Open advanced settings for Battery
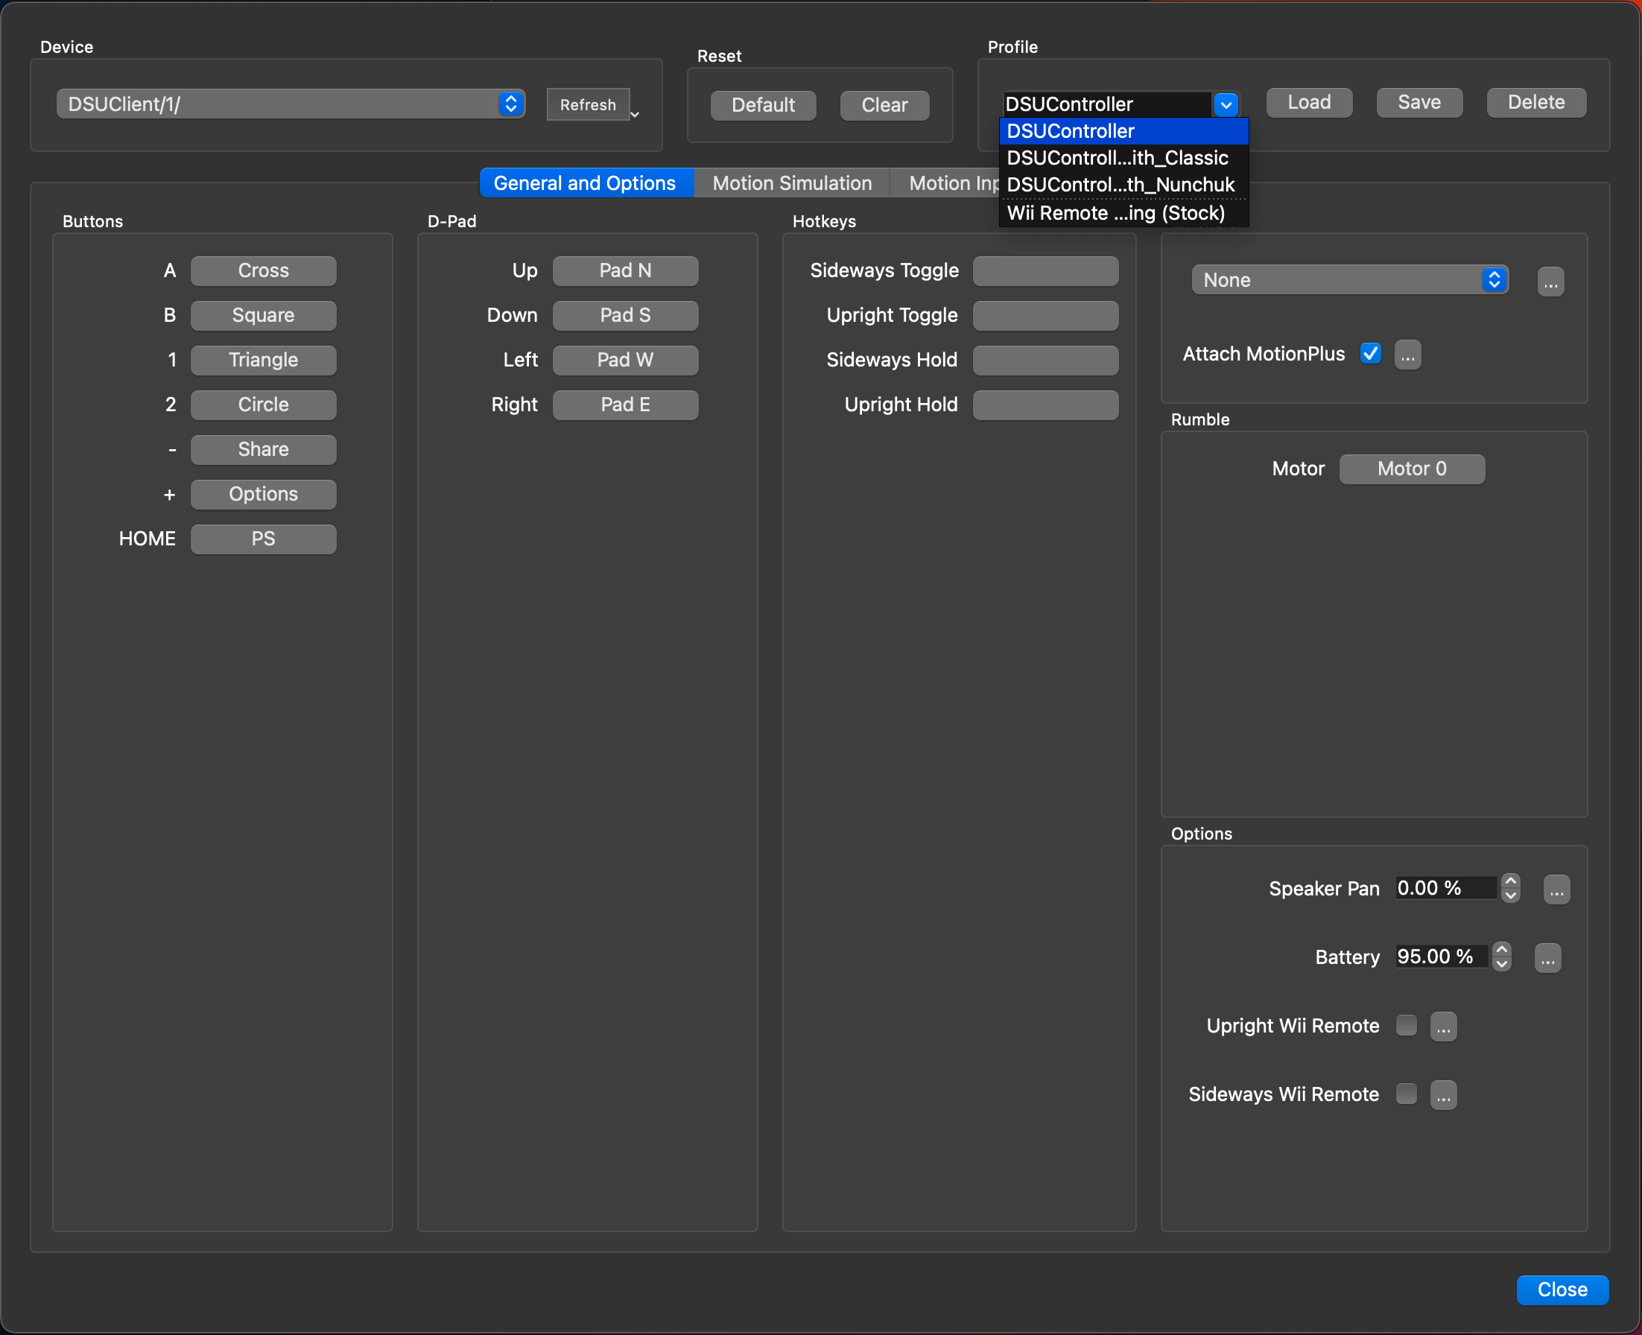The image size is (1642, 1335). (1547, 957)
